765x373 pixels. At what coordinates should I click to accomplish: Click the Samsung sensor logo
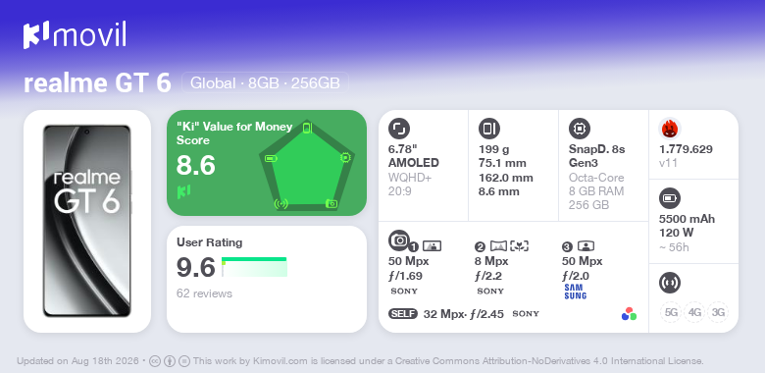coord(575,292)
